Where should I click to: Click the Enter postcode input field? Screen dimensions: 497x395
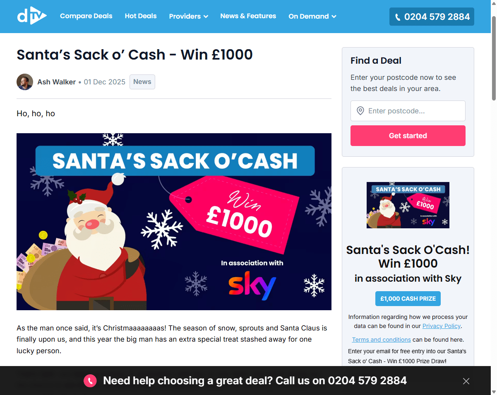[408, 111]
